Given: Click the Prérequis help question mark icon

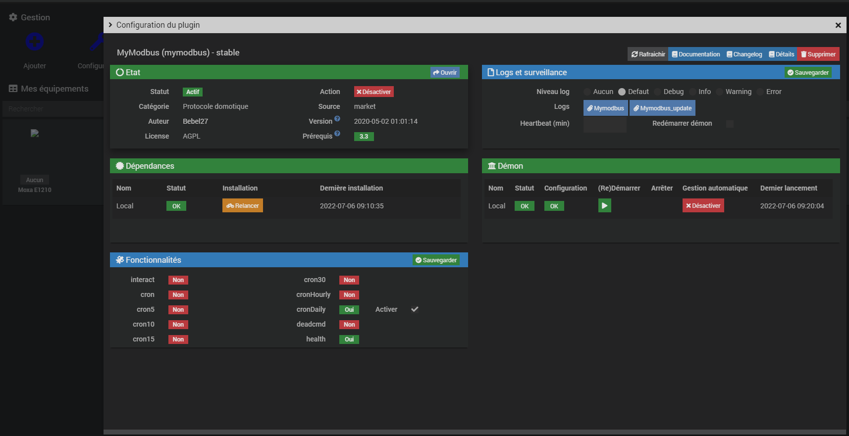Looking at the screenshot, I should tap(337, 134).
